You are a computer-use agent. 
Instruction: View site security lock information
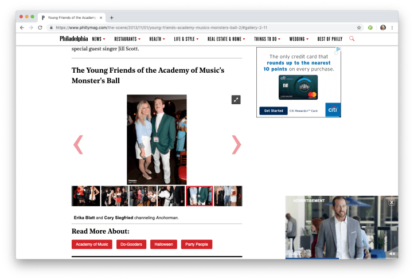point(51,27)
